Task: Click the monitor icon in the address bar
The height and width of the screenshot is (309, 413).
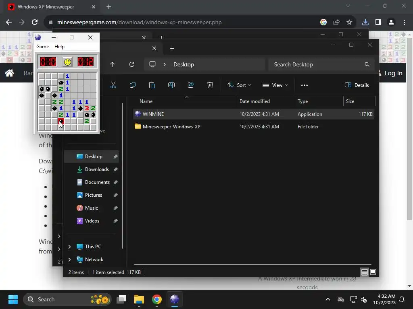Action: point(152,64)
